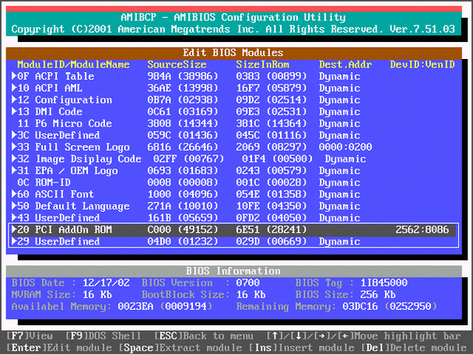
Task: Expand the triangle marker beside 0F ACPI Table
Action: tap(14, 76)
